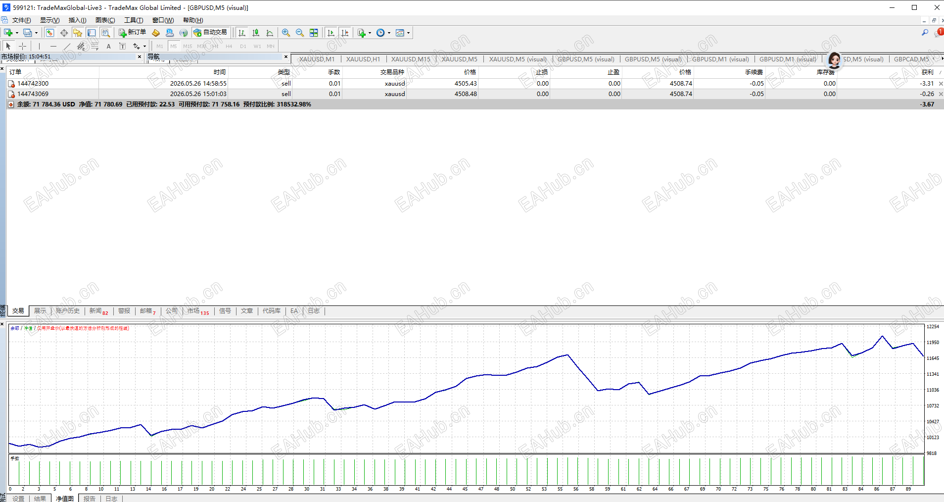Image resolution: width=944 pixels, height=502 pixels.
Task: Open the 插入(I) menu
Action: pyautogui.click(x=77, y=20)
